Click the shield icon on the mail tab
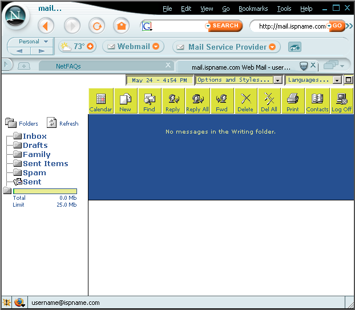The height and width of the screenshot is (310, 355). coord(304,66)
